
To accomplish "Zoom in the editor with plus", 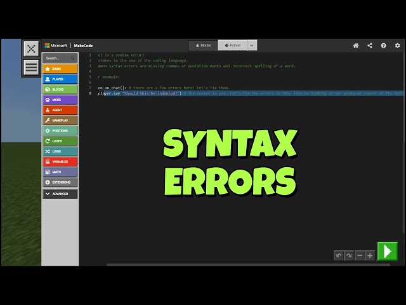I will 370,255.
